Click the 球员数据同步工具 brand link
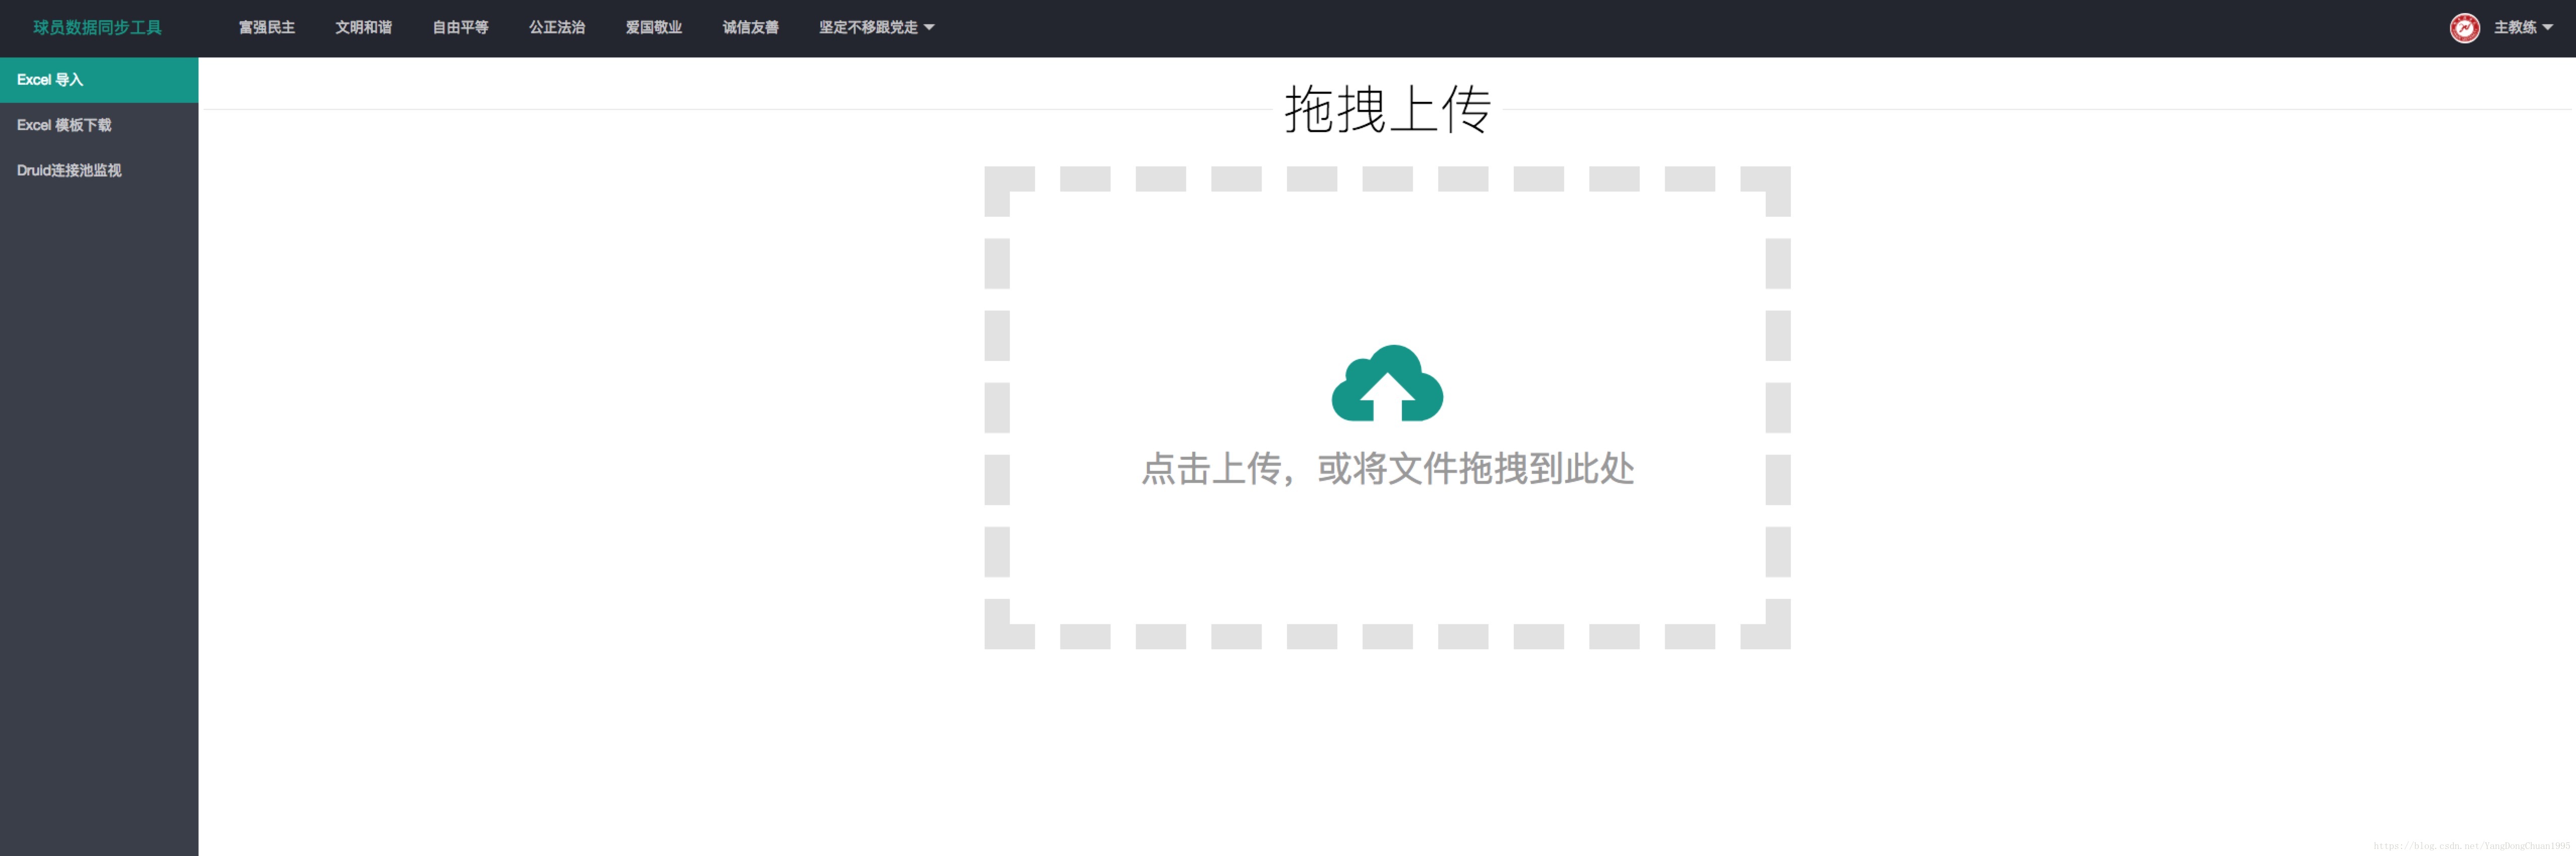Screen dimensions: 2576x856 tap(97, 28)
